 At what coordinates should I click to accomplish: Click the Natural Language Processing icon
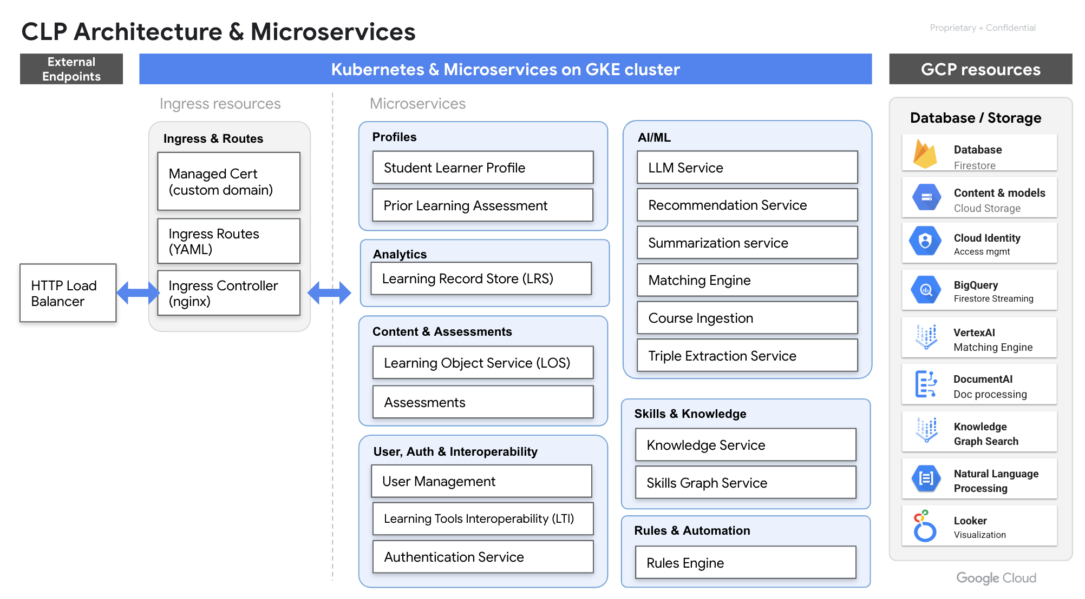[926, 478]
